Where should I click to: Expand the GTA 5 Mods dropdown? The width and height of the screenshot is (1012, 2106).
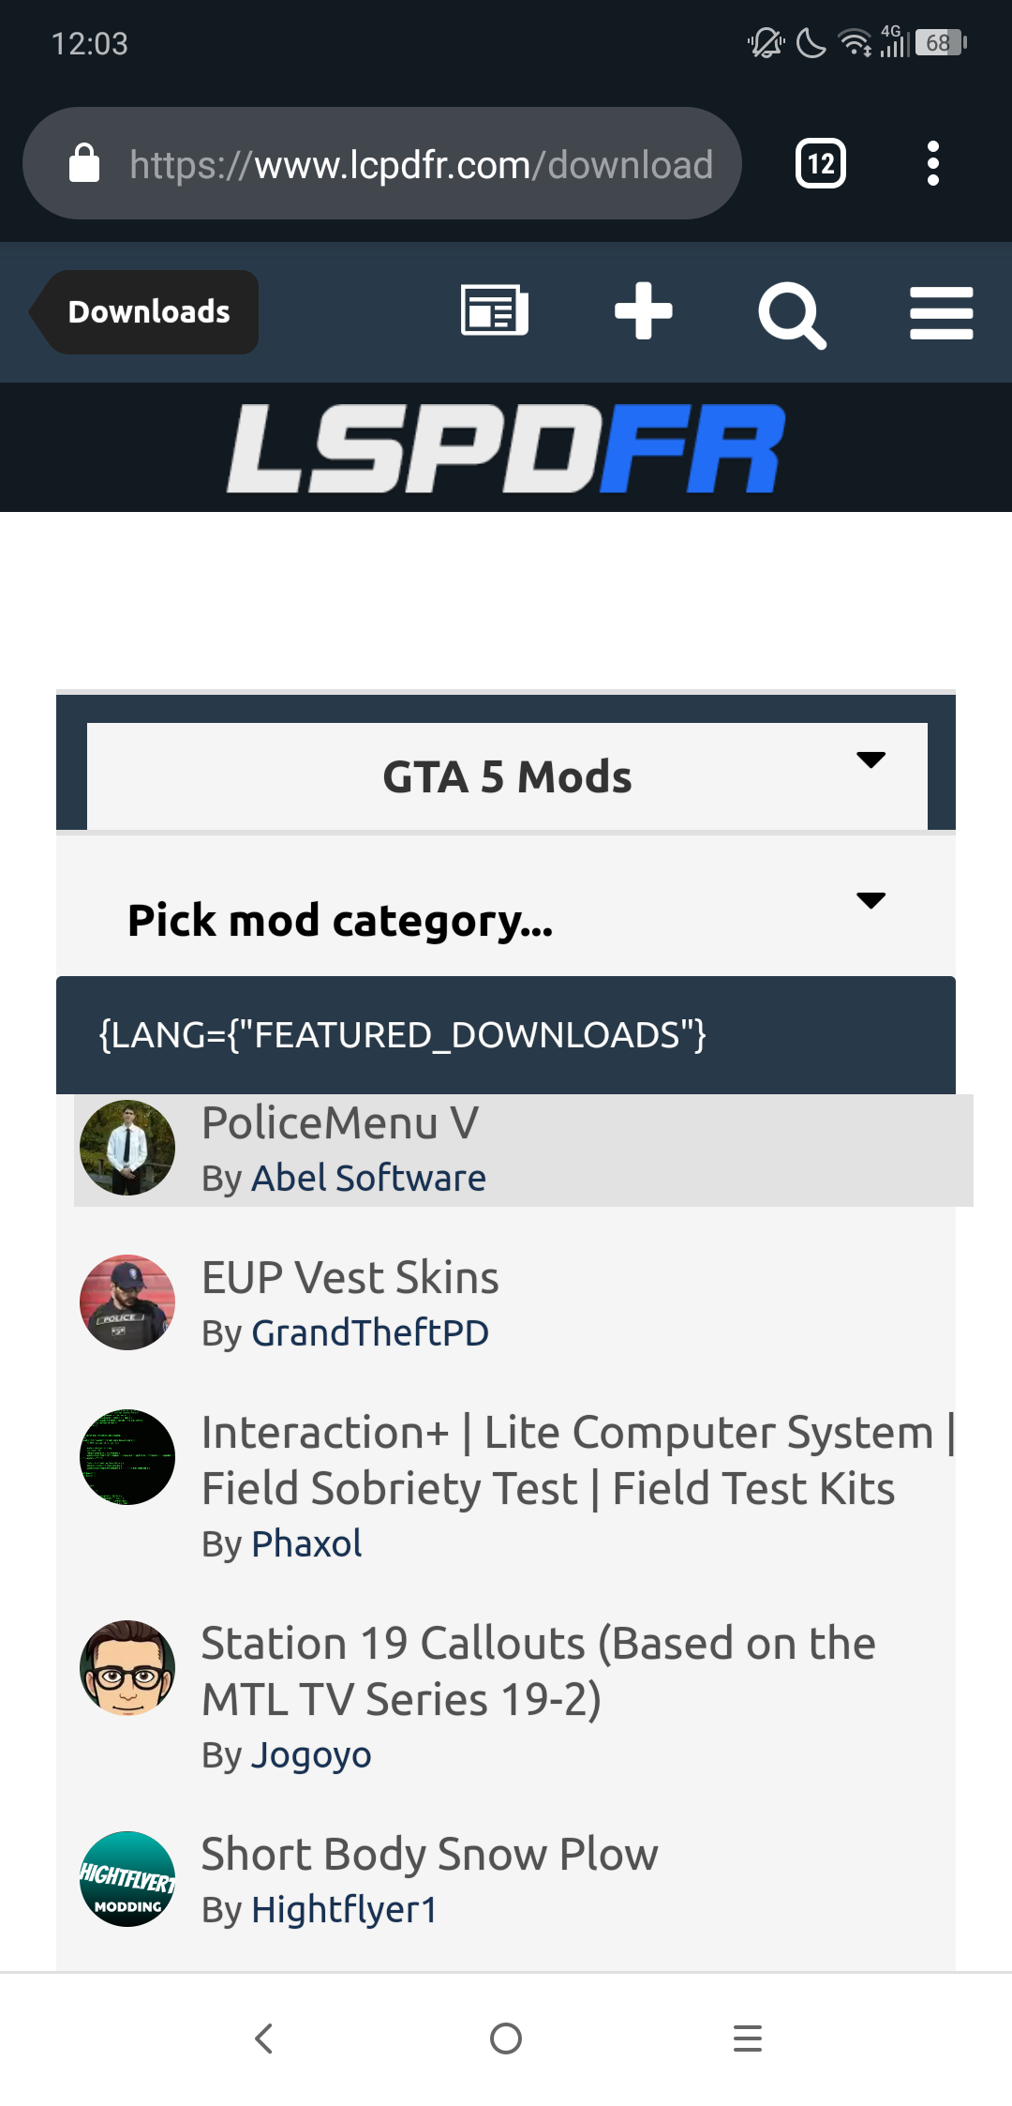pos(507,776)
